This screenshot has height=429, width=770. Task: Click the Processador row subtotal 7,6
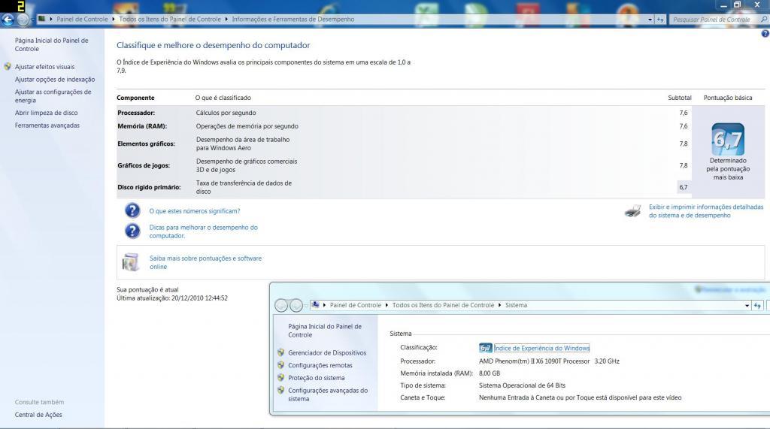coord(683,113)
